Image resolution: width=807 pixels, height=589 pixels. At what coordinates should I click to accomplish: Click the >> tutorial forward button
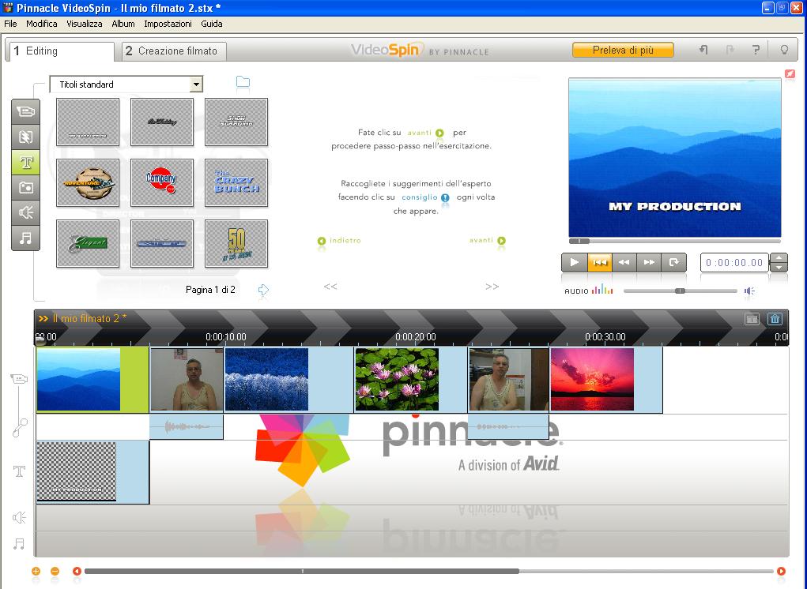pyautogui.click(x=492, y=287)
